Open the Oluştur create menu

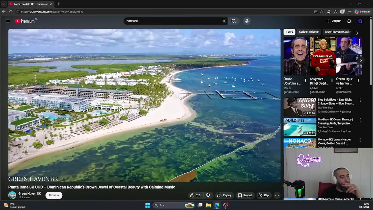333,21
